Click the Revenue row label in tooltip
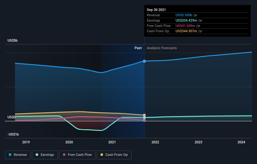 pyautogui.click(x=153, y=15)
